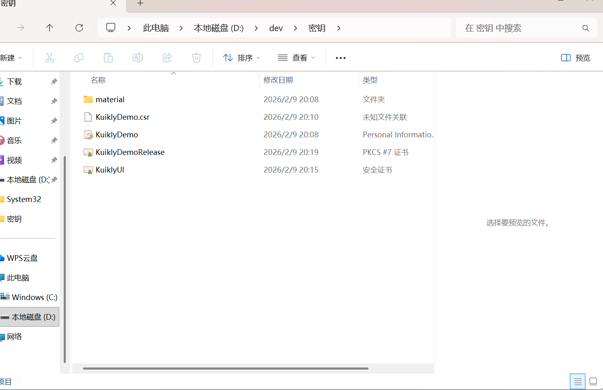Open the 查看 view dropdown
Viewport: 603px width, 390px height.
297,58
